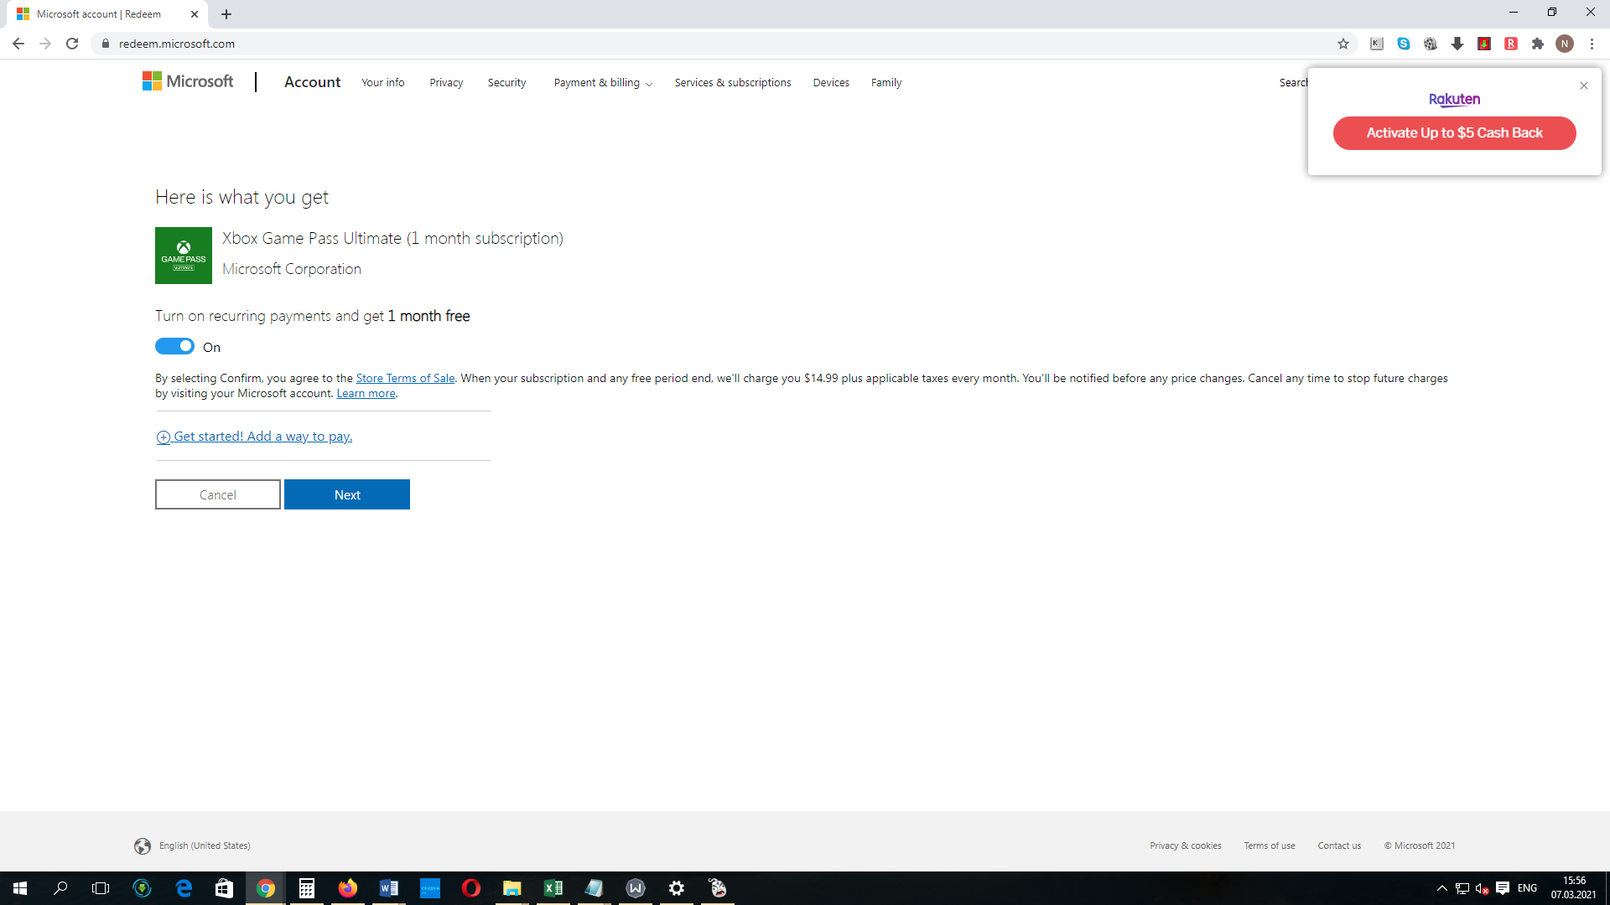Open the notifications action center icon
This screenshot has height=905, width=1610.
click(x=1503, y=888)
